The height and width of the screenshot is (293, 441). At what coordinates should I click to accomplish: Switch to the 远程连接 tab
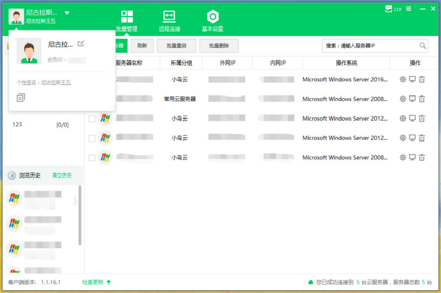[x=169, y=21]
